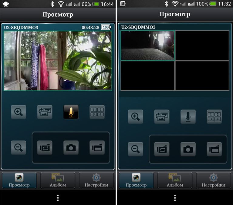Tap U2-SBQDMMO3 camera name in left screen
The height and width of the screenshot is (205, 233).
[21, 28]
